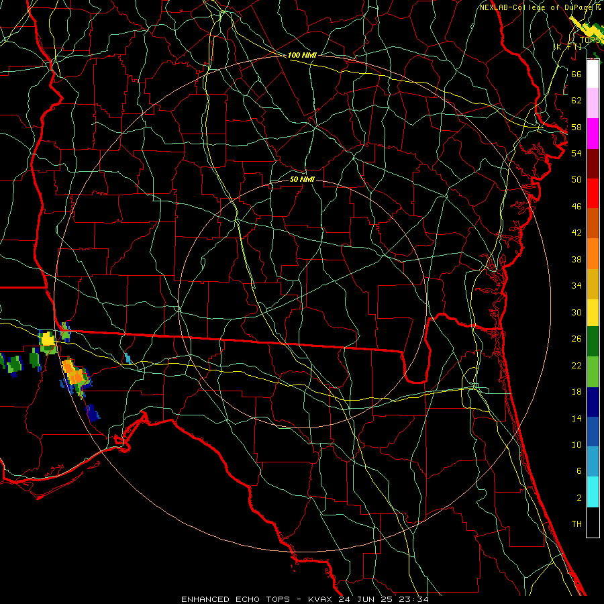Click legend value '62'
Viewport: 604px width, 604px height.
tap(576, 101)
